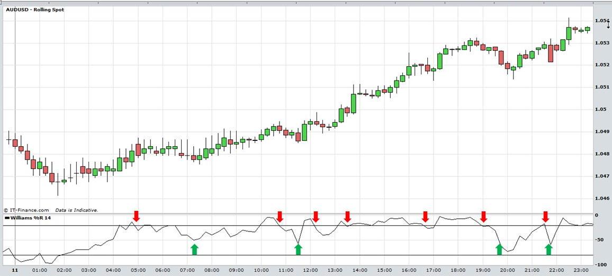Viewport: 612px width, 276px height.
Task: Click the 'Data is Indicative.' notice
Action: coord(76,210)
